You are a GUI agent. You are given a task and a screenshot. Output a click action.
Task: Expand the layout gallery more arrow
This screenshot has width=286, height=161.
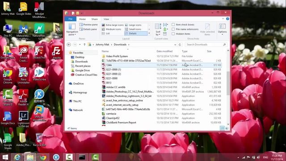(149, 34)
